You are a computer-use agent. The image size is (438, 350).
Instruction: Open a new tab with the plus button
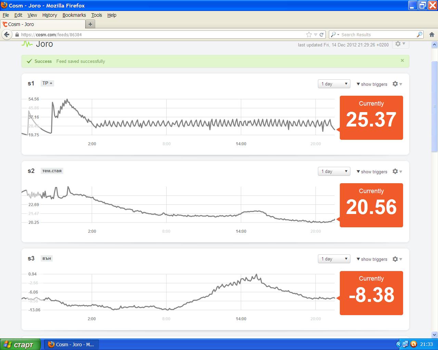[x=90, y=24]
